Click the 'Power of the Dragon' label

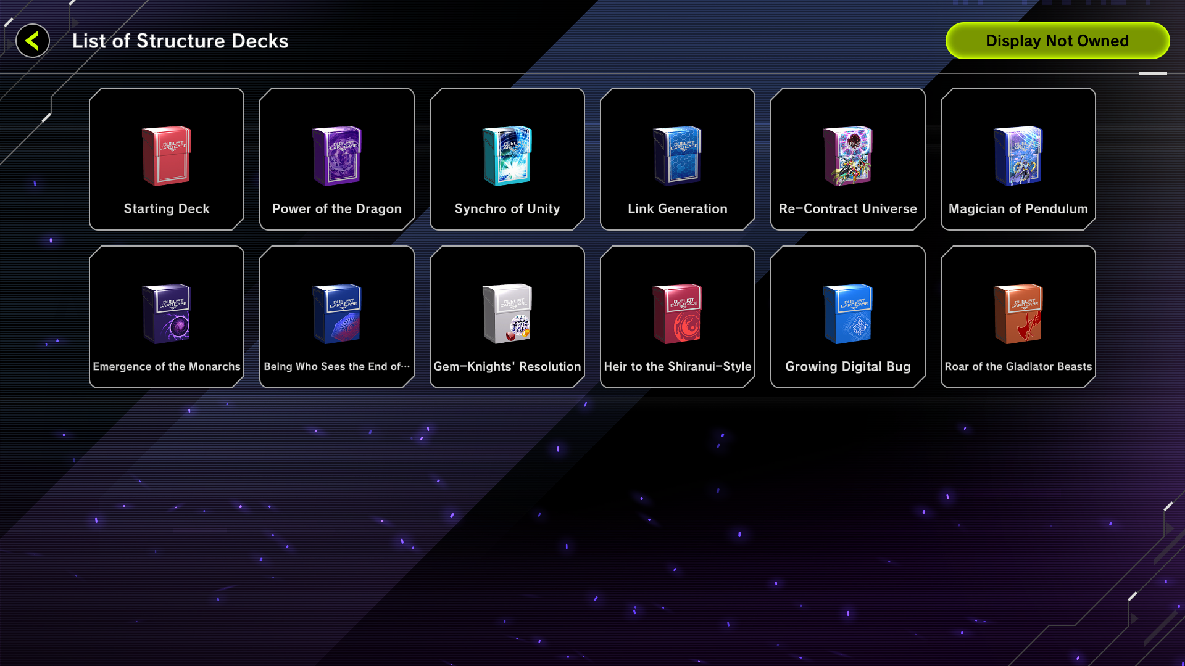click(337, 209)
